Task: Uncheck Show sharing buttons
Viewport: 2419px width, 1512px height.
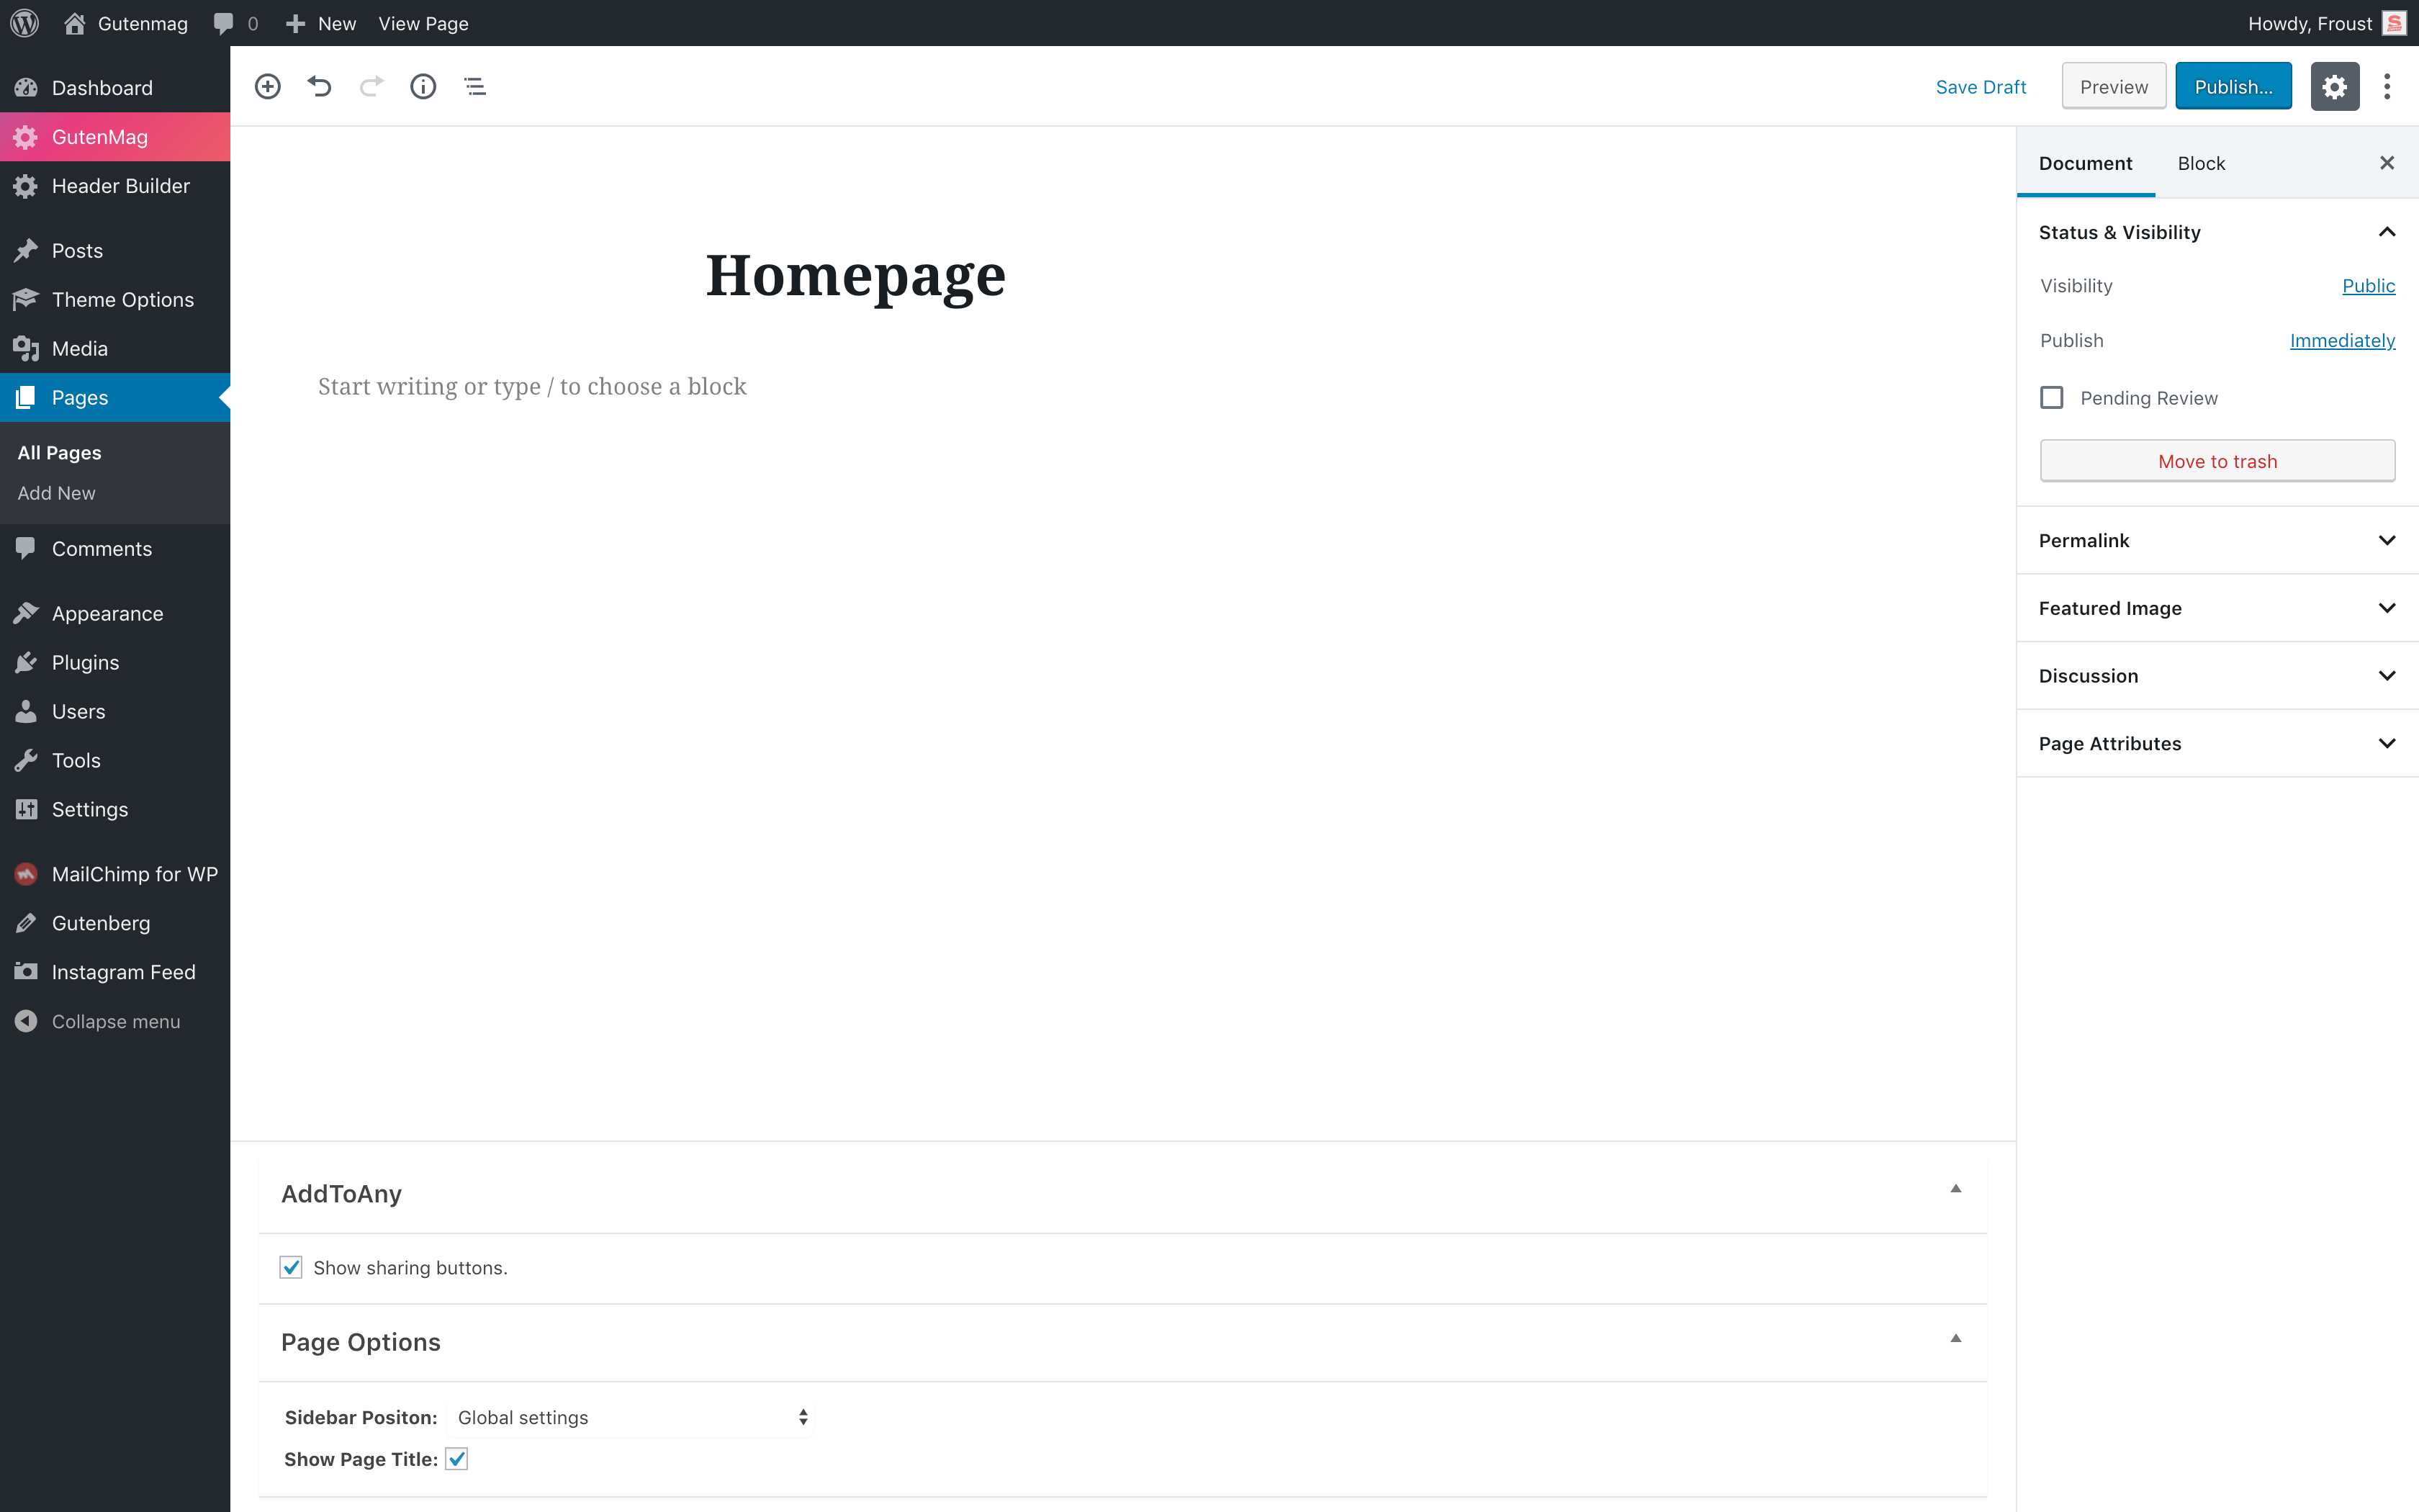Action: [x=291, y=1267]
